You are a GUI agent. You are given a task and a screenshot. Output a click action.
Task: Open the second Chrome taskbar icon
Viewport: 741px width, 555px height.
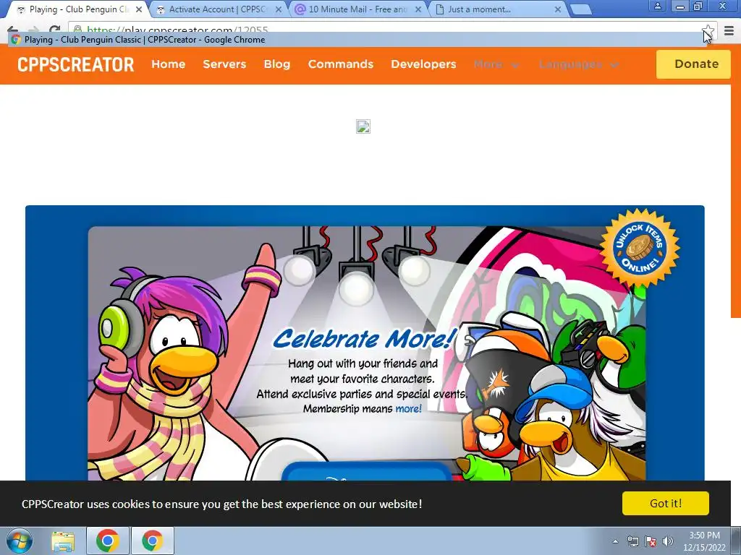coord(152,541)
